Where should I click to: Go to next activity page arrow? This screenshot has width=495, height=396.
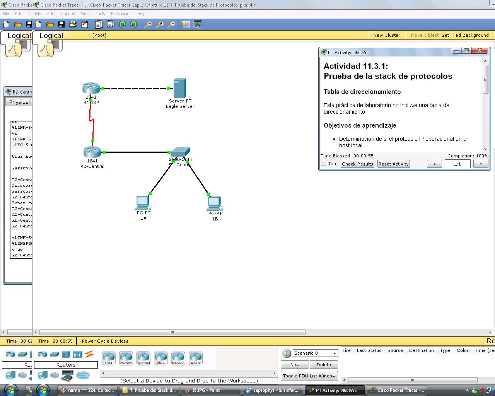coord(481,164)
